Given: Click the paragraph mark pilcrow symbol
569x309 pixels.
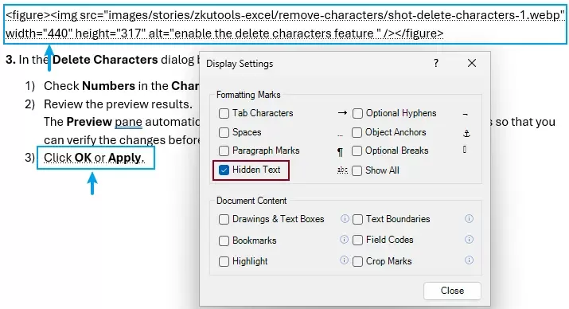Looking at the screenshot, I should pyautogui.click(x=340, y=152).
